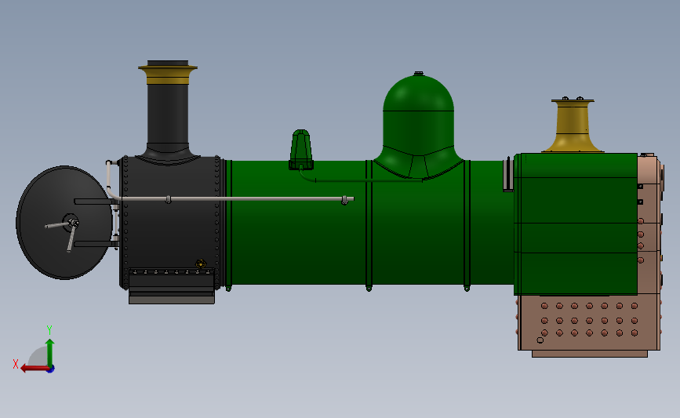The height and width of the screenshot is (418, 680).
Task: Select the grey bracket beside the firebox front
Action: coord(508,174)
